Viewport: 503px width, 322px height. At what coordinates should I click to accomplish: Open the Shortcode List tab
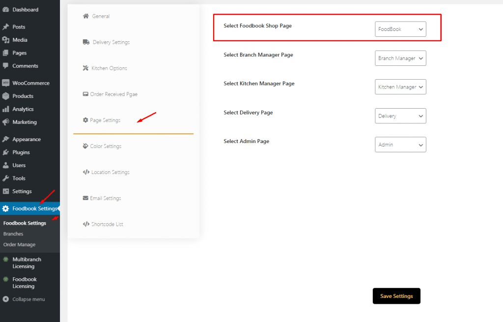[107, 224]
